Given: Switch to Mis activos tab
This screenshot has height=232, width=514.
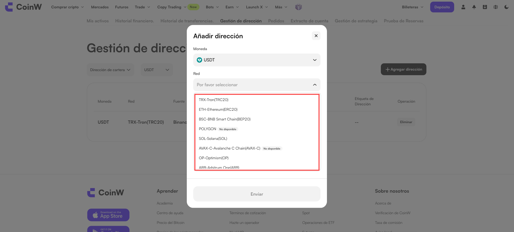Looking at the screenshot, I should coord(98,21).
